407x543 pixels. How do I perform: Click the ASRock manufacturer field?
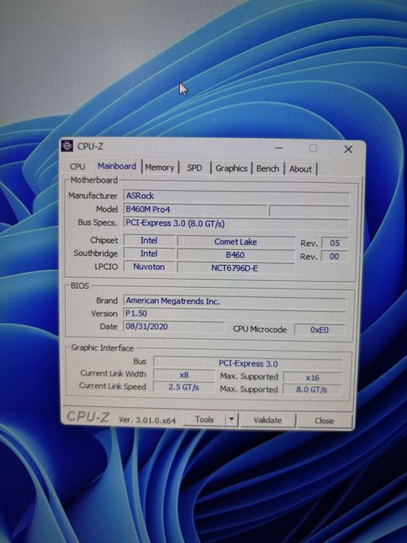pos(236,196)
